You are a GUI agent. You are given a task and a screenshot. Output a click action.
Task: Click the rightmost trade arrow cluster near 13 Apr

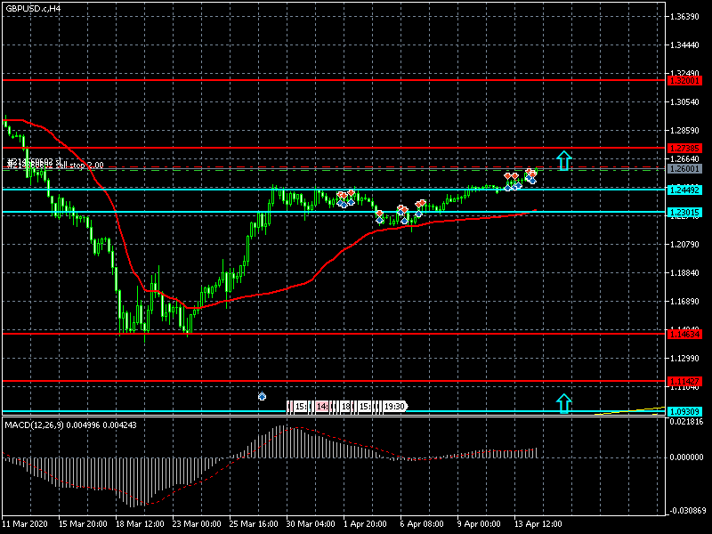[531, 176]
